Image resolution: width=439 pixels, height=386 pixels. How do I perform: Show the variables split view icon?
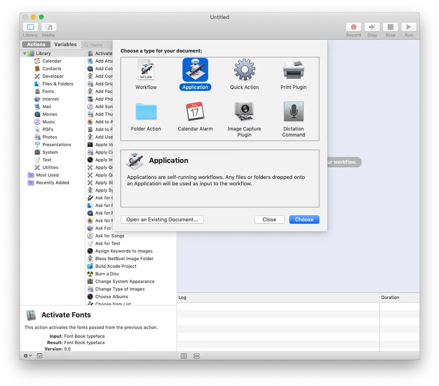196,356
